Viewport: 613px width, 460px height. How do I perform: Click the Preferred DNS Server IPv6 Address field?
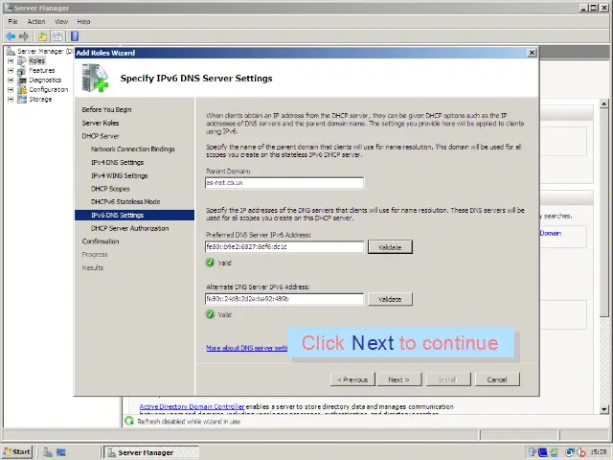284,247
